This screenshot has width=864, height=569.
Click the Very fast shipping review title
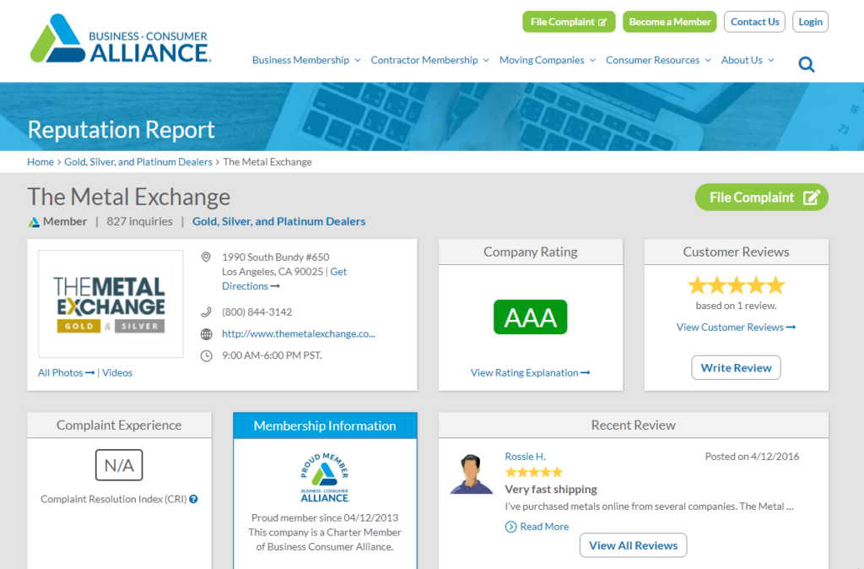click(x=551, y=490)
